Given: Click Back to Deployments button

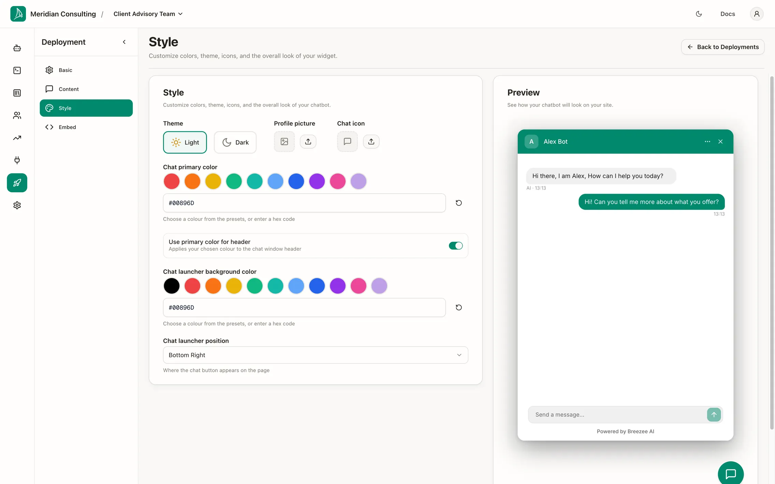Looking at the screenshot, I should click(x=723, y=47).
